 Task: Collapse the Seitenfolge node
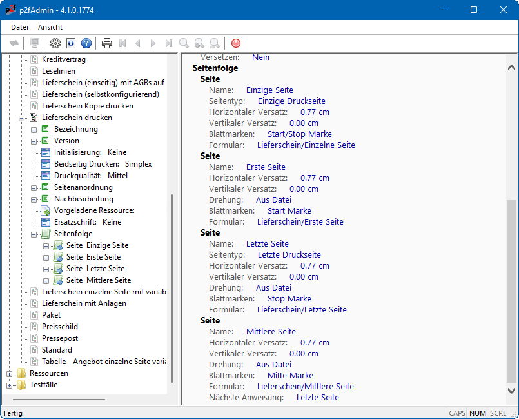click(34, 234)
